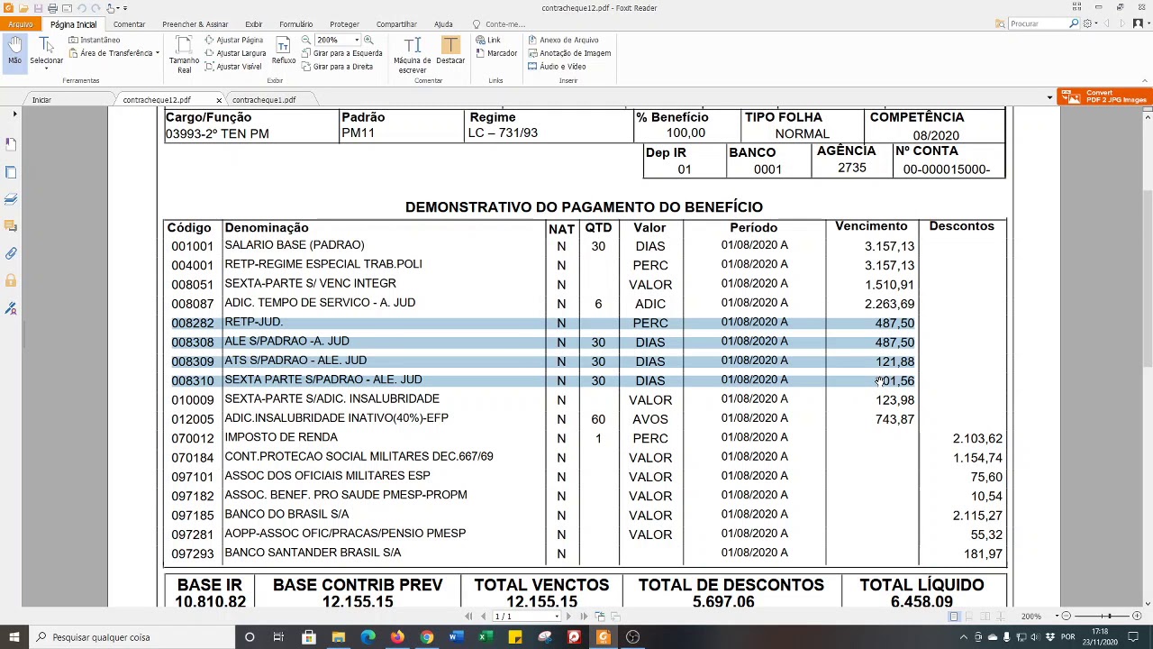1153x649 pixels.
Task: Click the zoom in magnifier in ribbon
Action: 368,40
